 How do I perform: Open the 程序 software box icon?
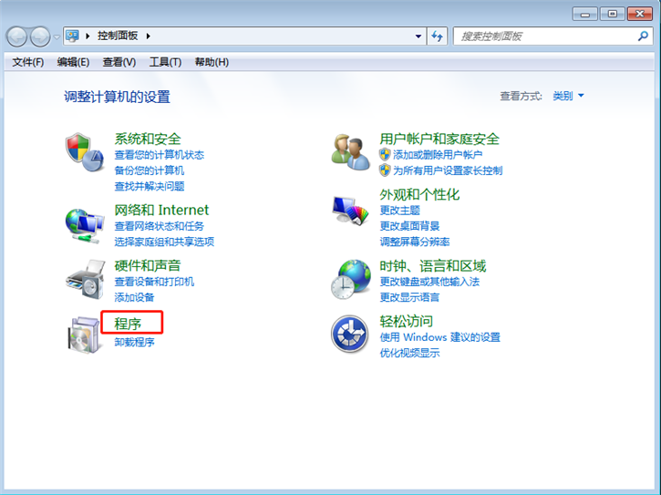[85, 335]
